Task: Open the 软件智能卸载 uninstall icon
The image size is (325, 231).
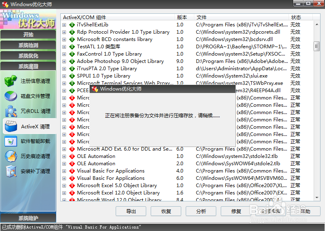Action: 11,141
